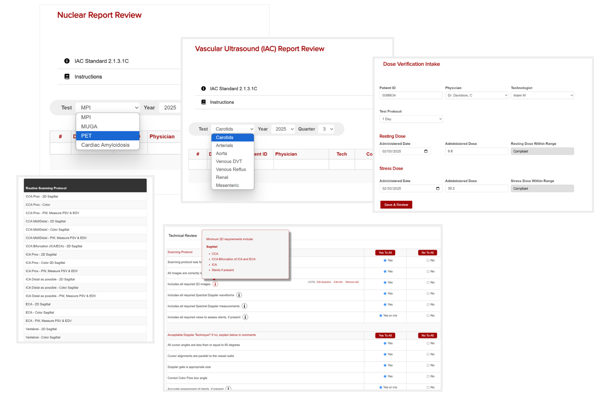Click the CCA Prox - 2D Sagittal row

[85, 196]
